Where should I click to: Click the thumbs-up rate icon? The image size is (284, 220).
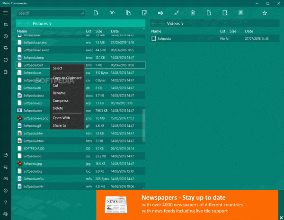tap(6, 155)
